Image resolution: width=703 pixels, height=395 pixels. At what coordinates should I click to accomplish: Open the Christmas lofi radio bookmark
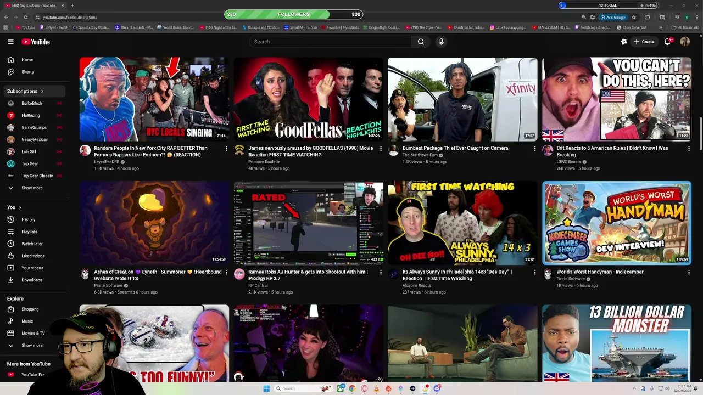click(466, 27)
